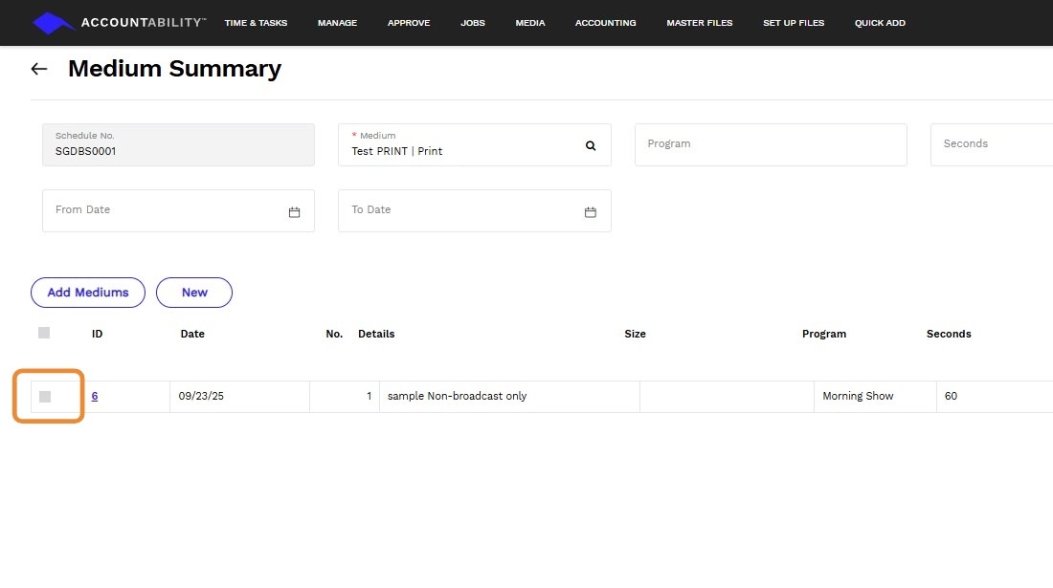The height and width of the screenshot is (588, 1053).
Task: Select the seconds value 60 cell
Action: coord(995,396)
